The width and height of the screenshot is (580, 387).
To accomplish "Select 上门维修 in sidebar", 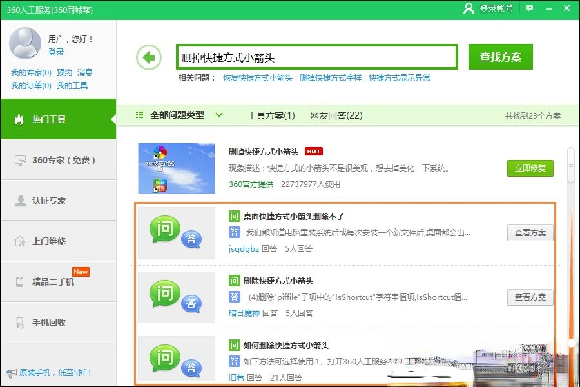I will click(x=58, y=241).
